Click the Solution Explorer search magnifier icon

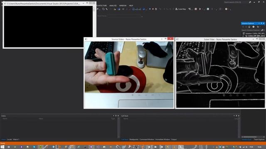[x=262, y=30]
